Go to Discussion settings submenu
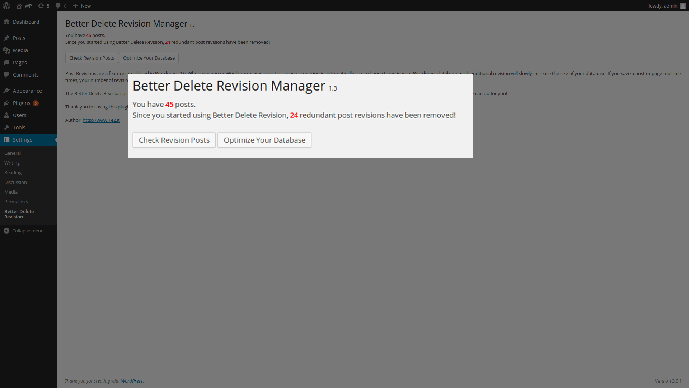This screenshot has height=388, width=689. 15,182
